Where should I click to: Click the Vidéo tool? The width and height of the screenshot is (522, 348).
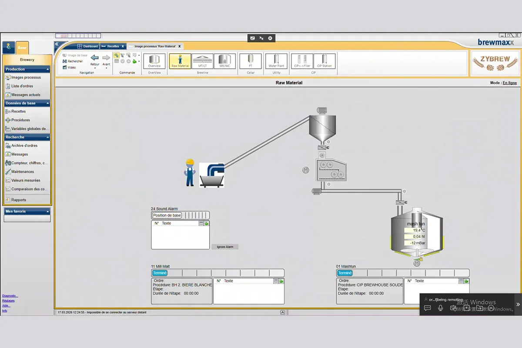click(x=70, y=67)
